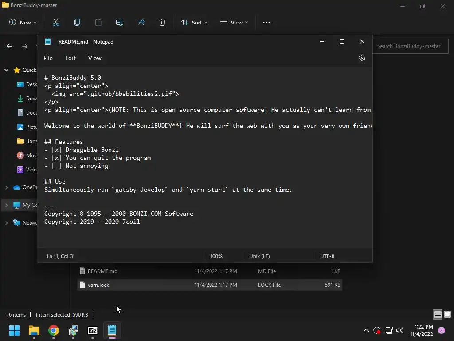Select Network in the sidebar
This screenshot has width=454, height=341.
click(x=25, y=223)
